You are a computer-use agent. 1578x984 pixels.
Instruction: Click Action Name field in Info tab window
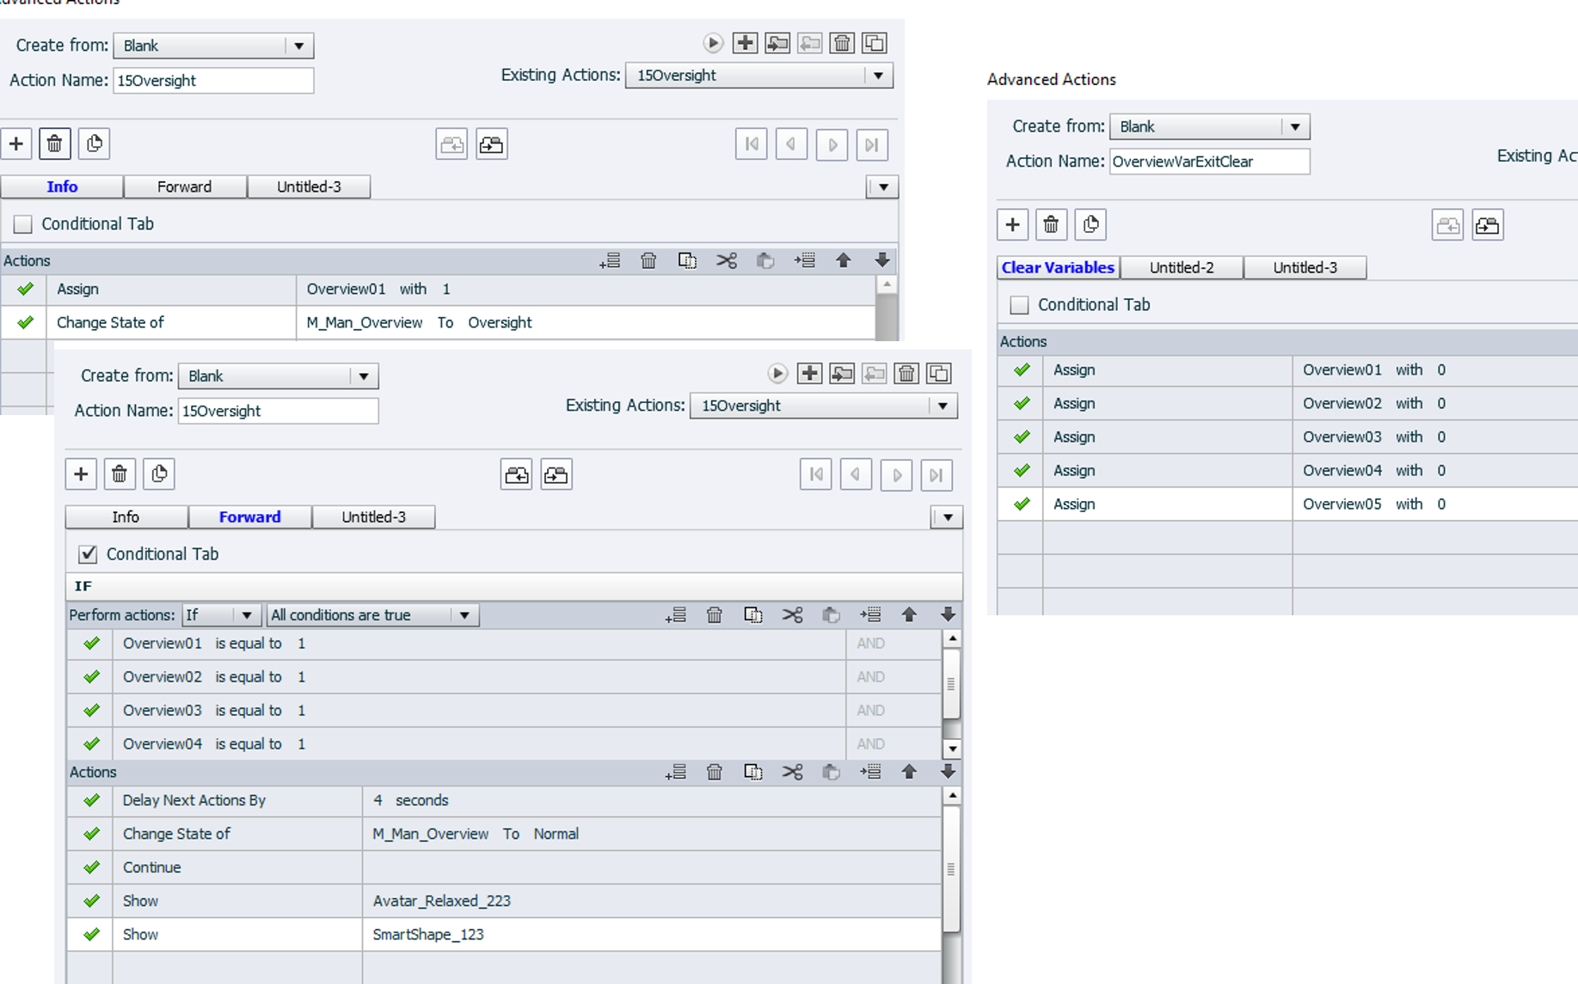[213, 81]
